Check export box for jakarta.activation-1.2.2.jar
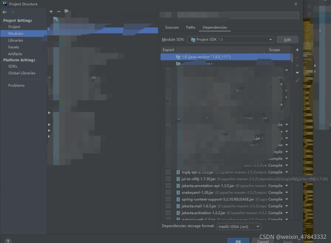The image size is (331, 243). (x=168, y=212)
